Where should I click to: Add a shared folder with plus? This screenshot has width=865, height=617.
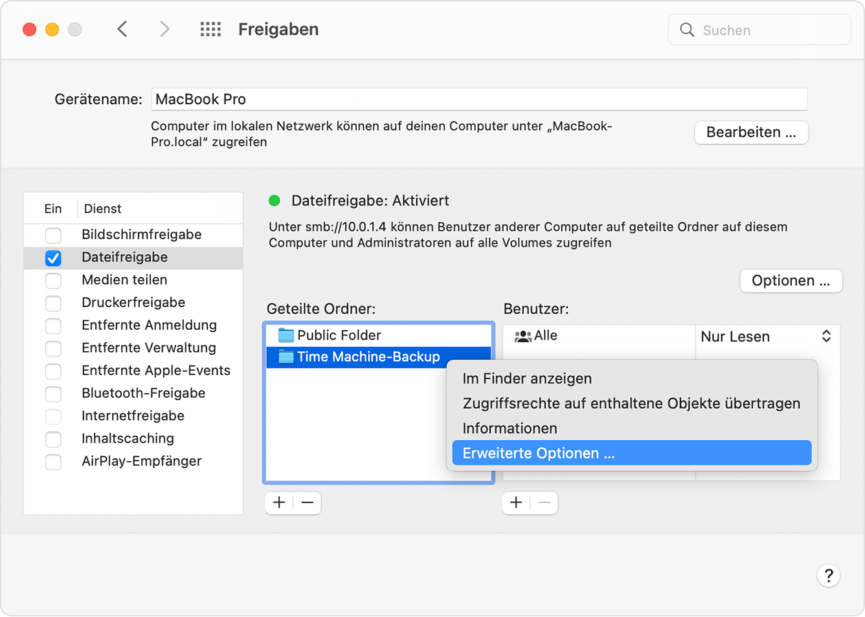tap(279, 503)
